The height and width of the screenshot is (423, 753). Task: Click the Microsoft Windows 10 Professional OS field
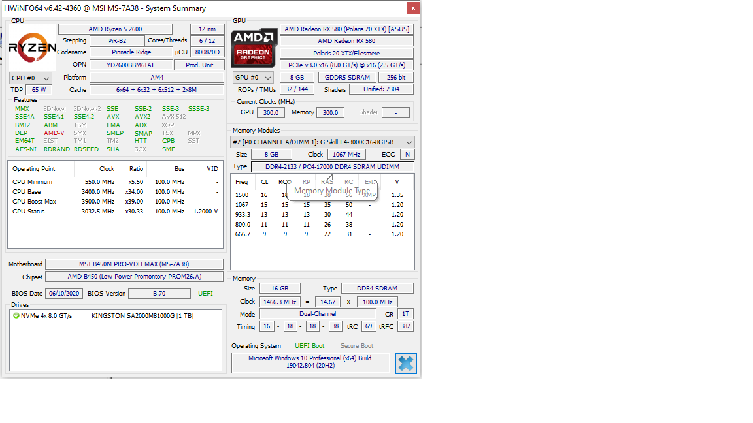tap(310, 362)
